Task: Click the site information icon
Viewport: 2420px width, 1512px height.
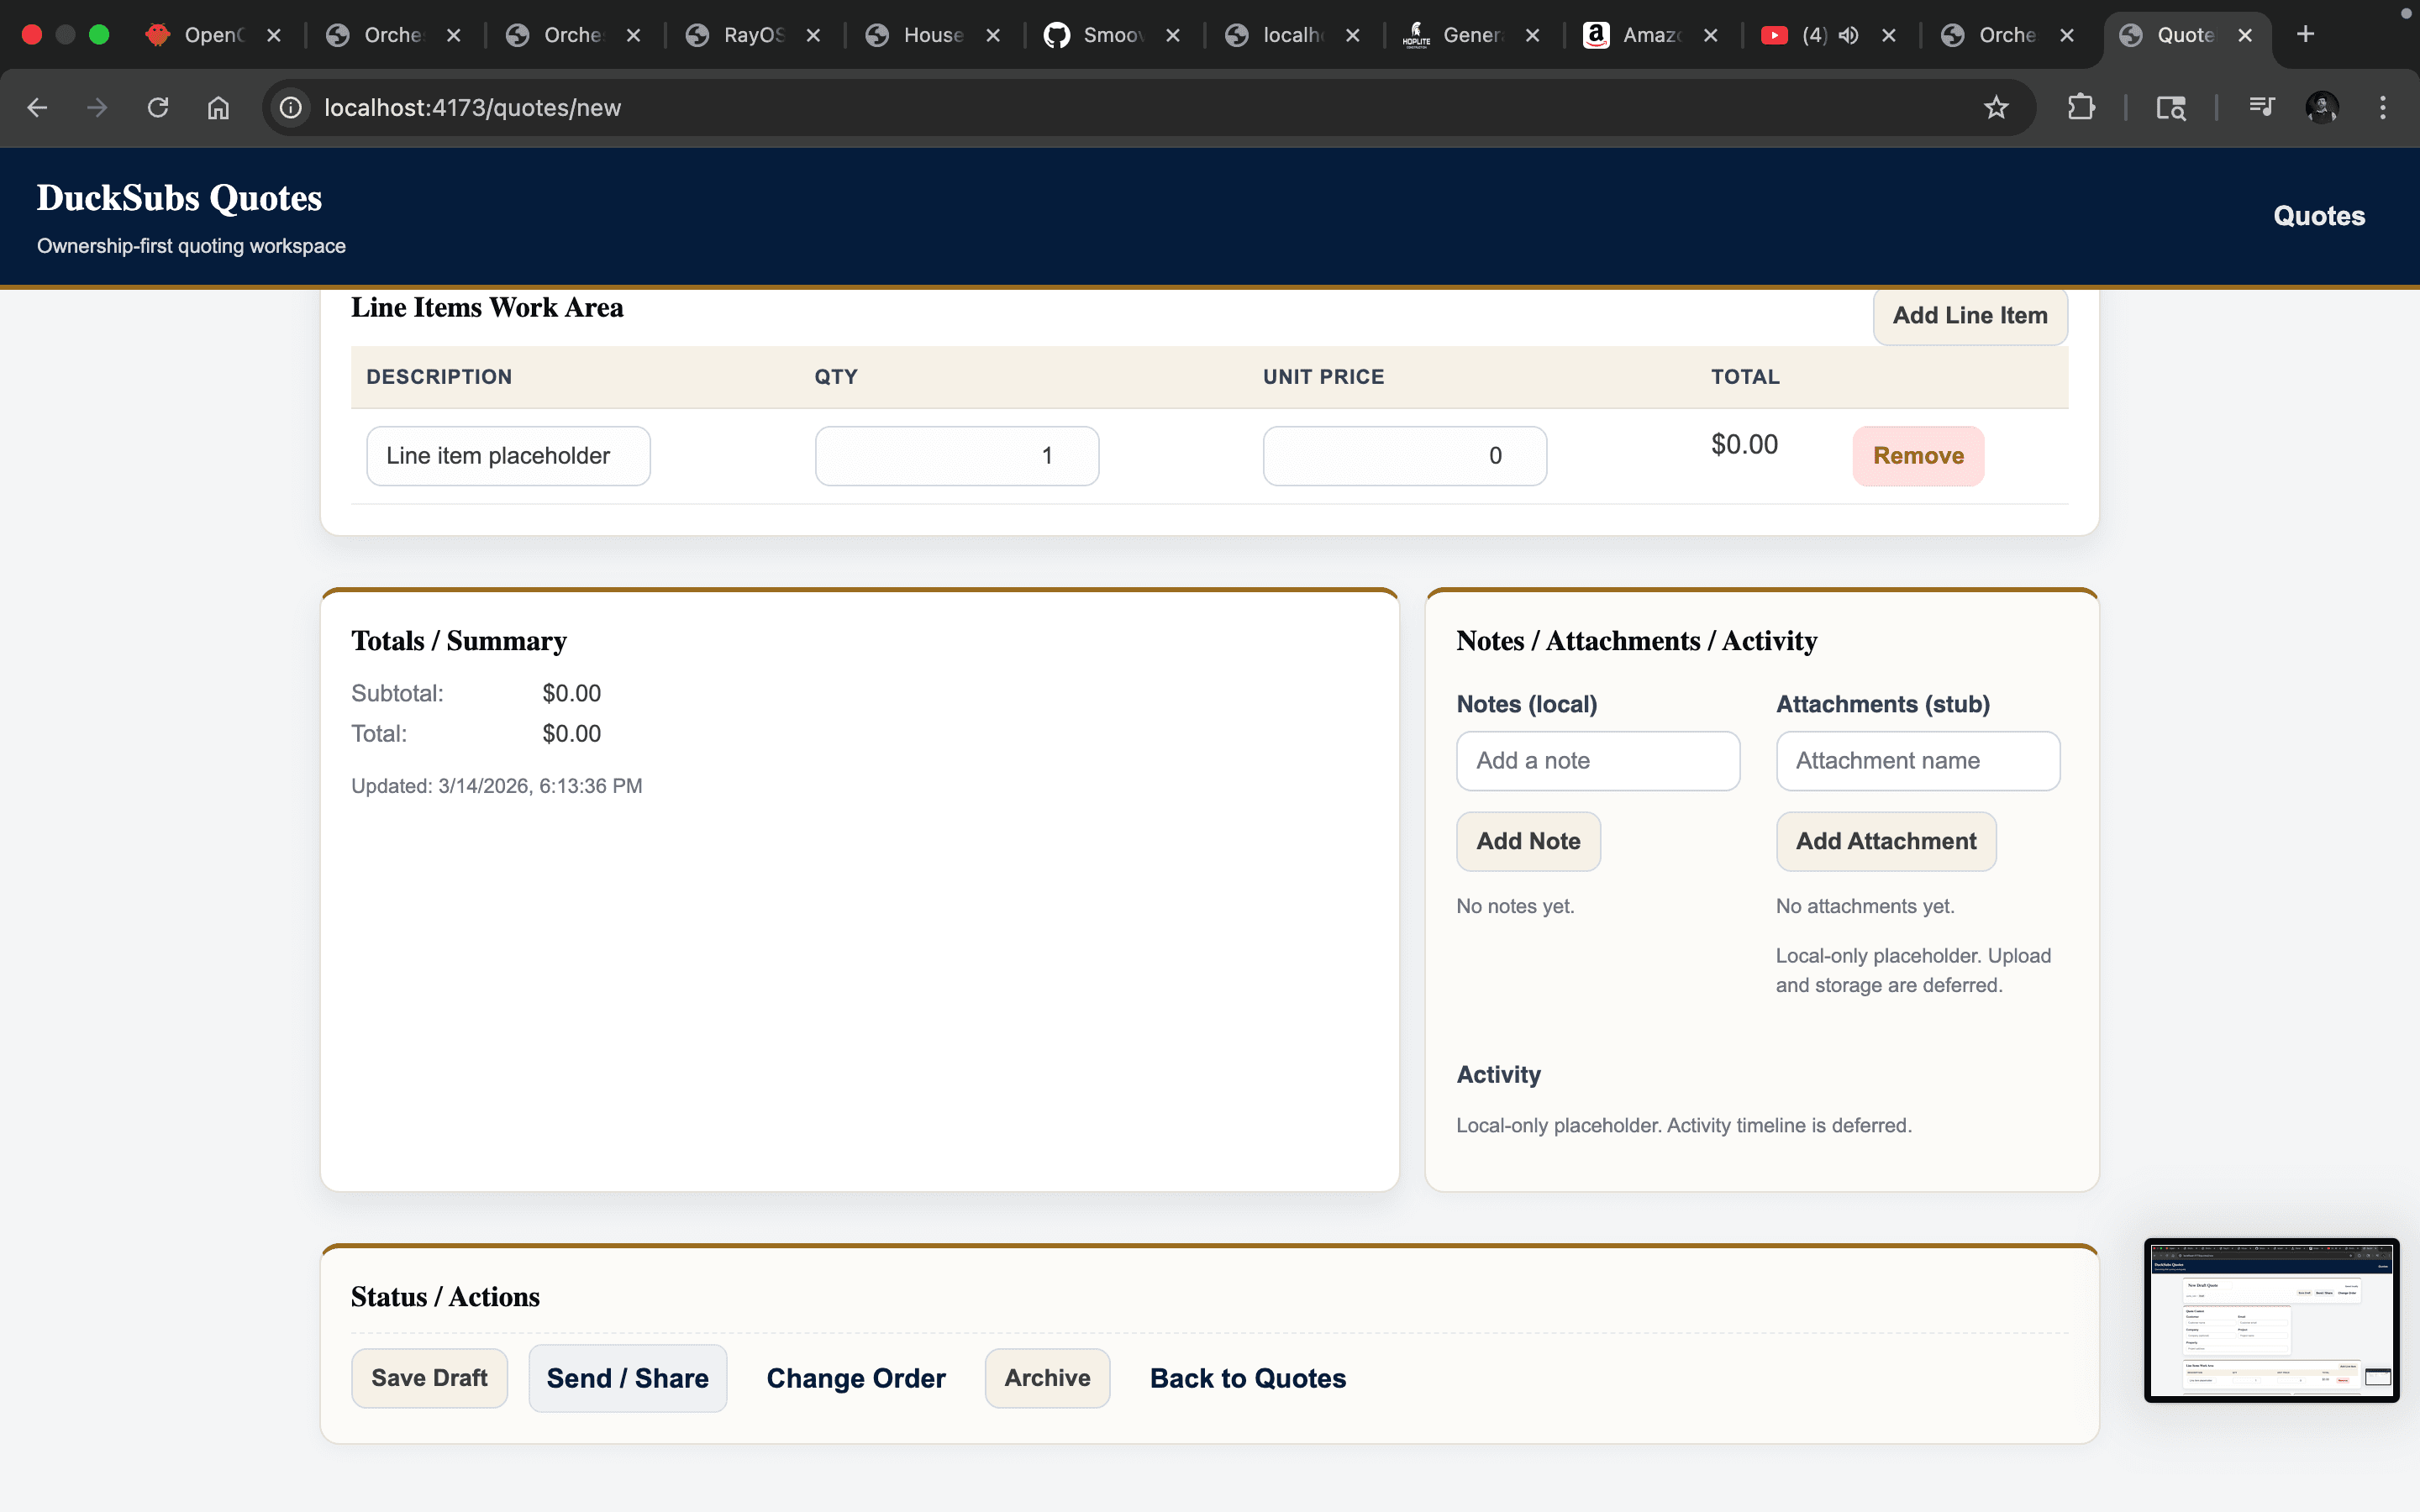Action: pos(291,107)
